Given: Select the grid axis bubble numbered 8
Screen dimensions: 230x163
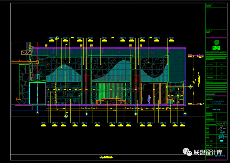Looking at the screenshot, I should (x=136, y=114).
